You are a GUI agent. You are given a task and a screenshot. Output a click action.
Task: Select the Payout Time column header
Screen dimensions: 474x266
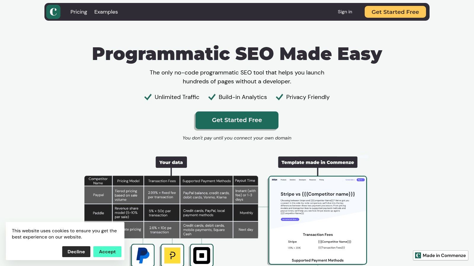tap(246, 181)
